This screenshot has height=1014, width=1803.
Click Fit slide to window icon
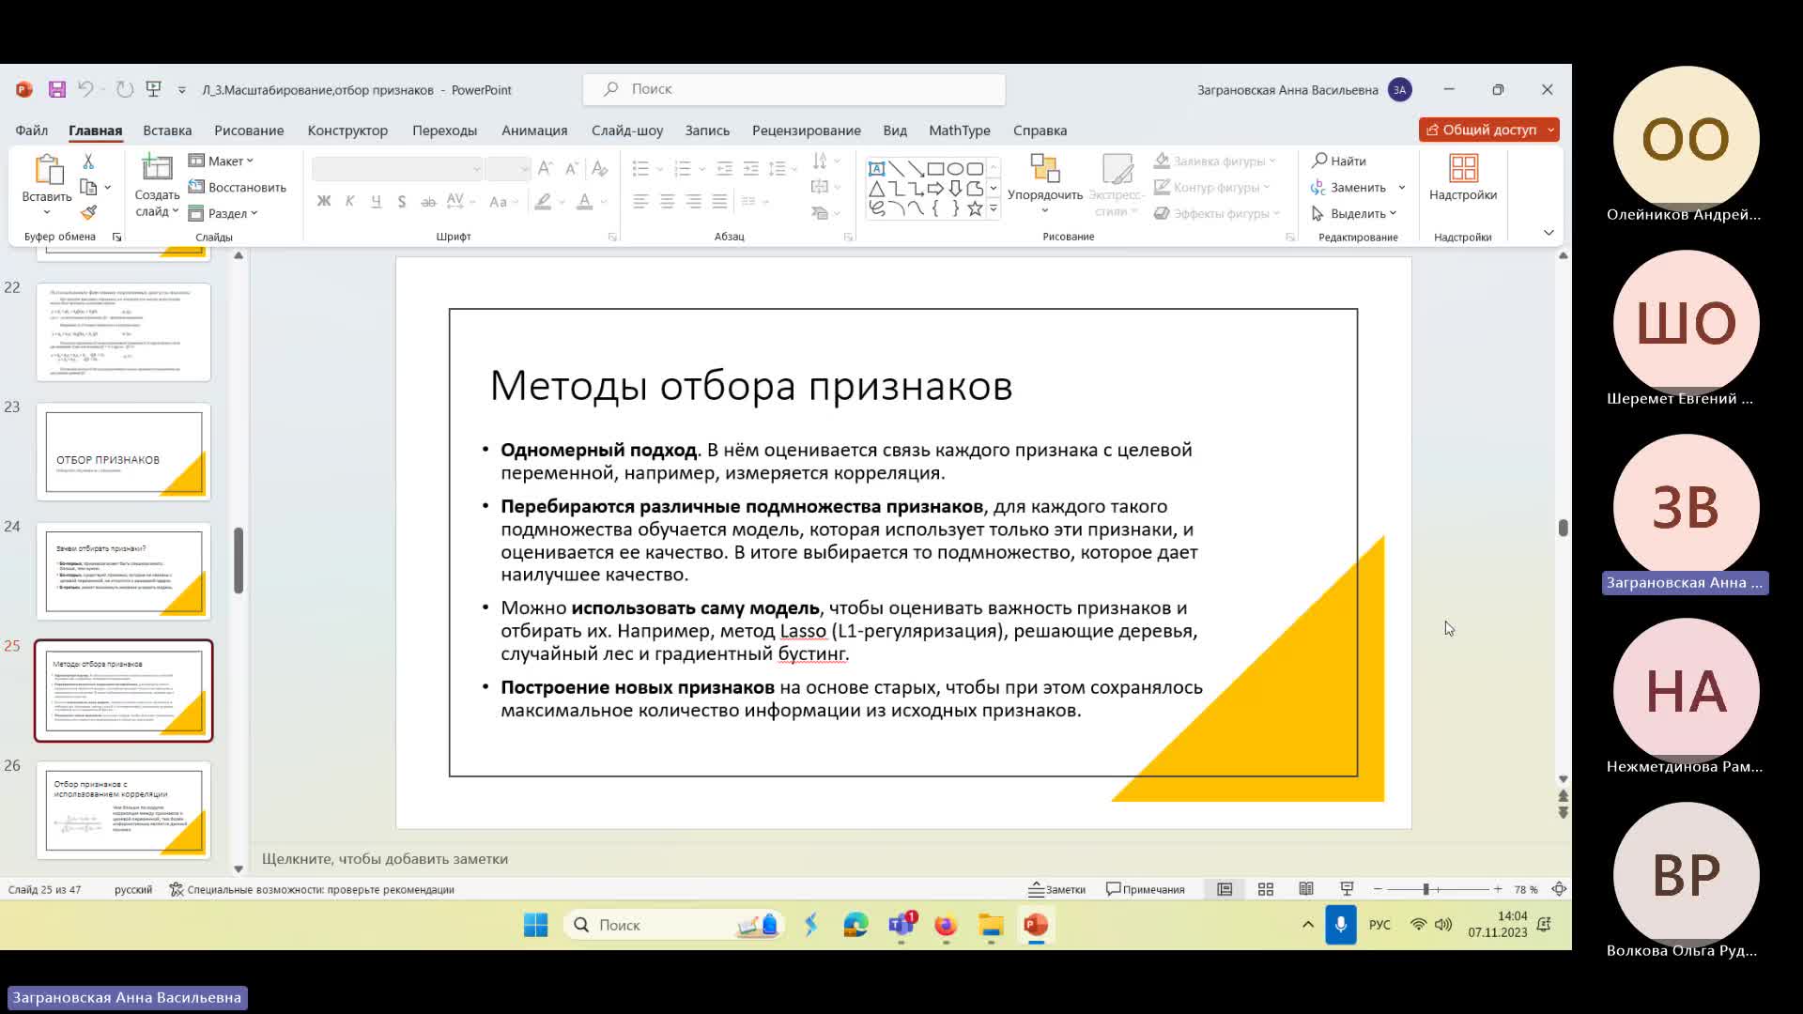(1559, 889)
